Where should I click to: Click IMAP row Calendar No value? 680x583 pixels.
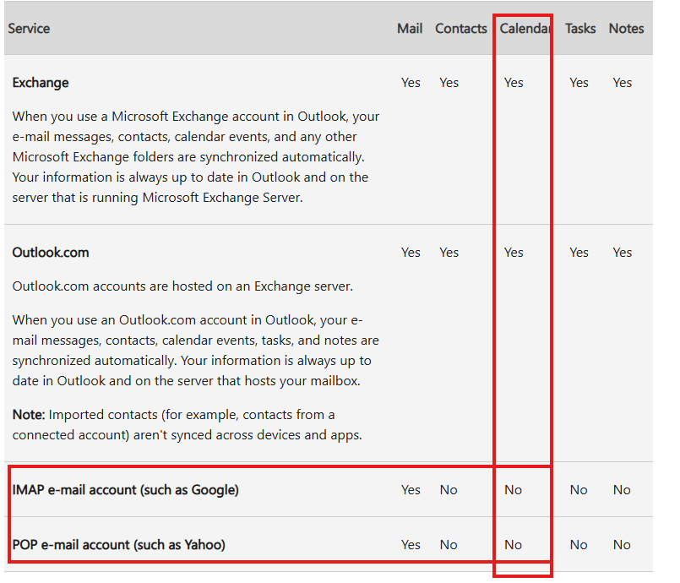[513, 490]
